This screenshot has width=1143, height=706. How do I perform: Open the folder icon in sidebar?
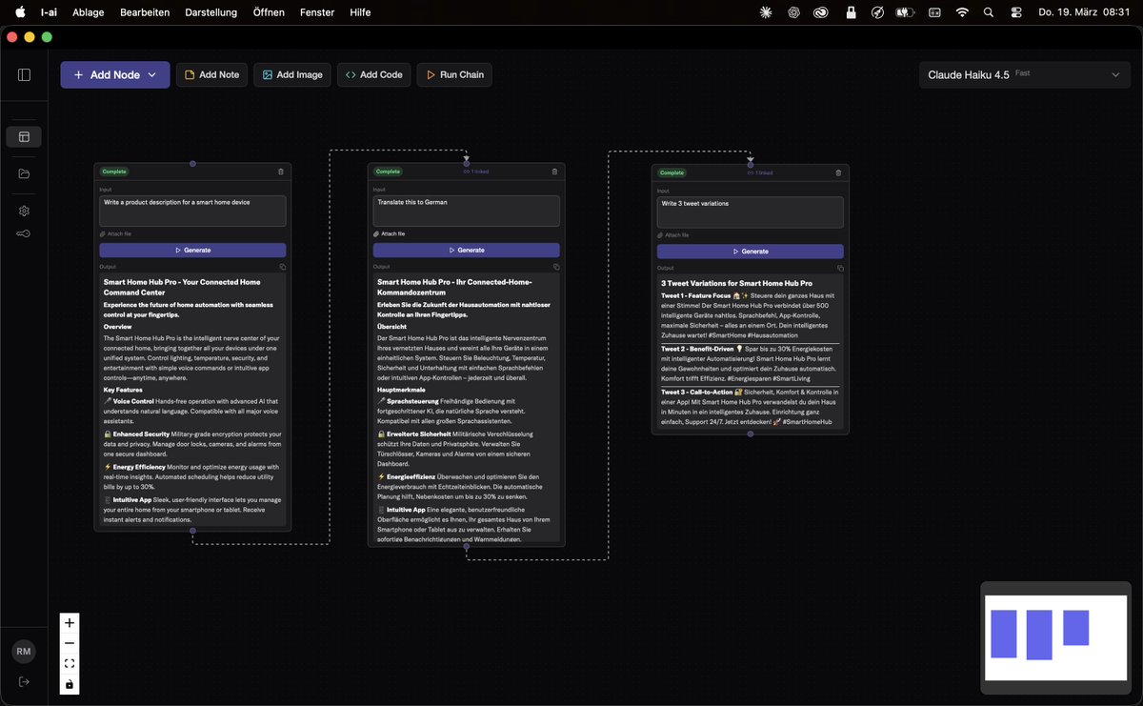(24, 173)
